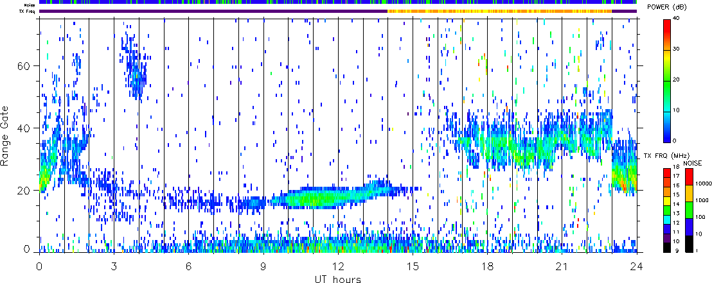The image size is (712, 283).
Task: Select the green NOISE legend swatch
Action: point(689,210)
